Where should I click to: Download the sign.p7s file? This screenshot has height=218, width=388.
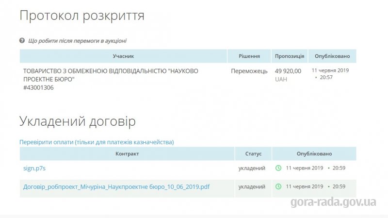coord(34,168)
